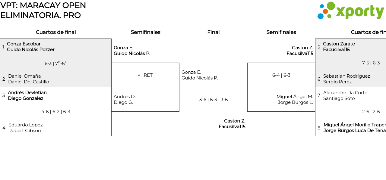This screenshot has height=180, width=386.
Task: Click the Gaston Zarate / Facusilva115 quarterfinal team
Action: (339, 47)
